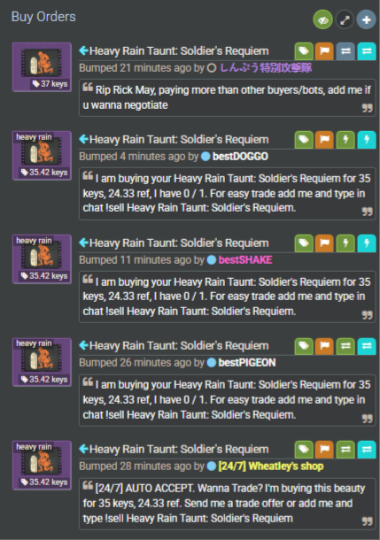Click the 37 keys item thumbnail
This screenshot has width=380, height=540.
42,67
